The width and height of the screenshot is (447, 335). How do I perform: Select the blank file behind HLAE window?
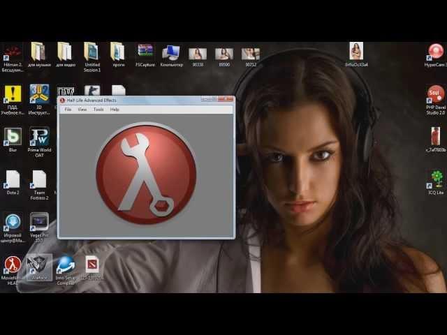[118, 90]
